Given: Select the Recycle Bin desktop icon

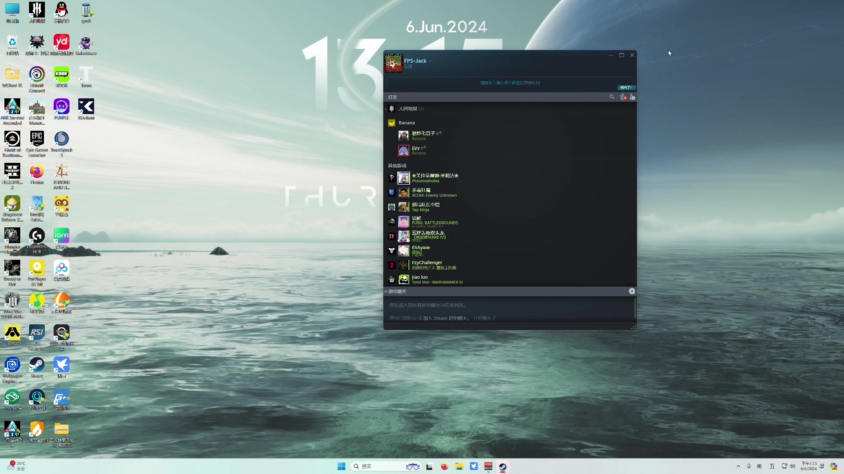Looking at the screenshot, I should tap(12, 45).
